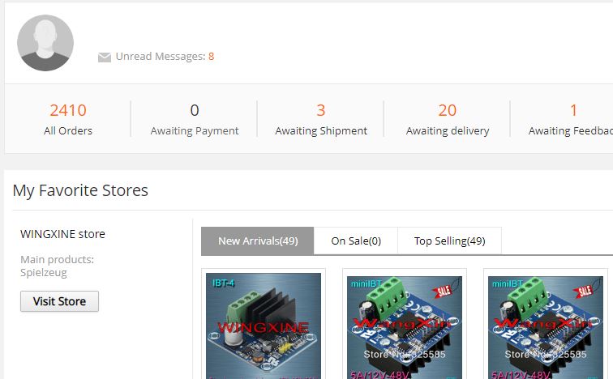This screenshot has height=379, width=613.
Task: Select the New Arrivals(49) tab
Action: (x=258, y=241)
